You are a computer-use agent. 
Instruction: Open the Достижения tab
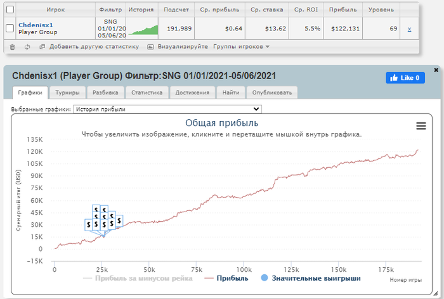click(x=192, y=92)
